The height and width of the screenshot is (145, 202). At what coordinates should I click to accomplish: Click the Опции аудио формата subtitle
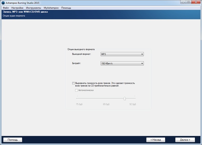pos(14,16)
